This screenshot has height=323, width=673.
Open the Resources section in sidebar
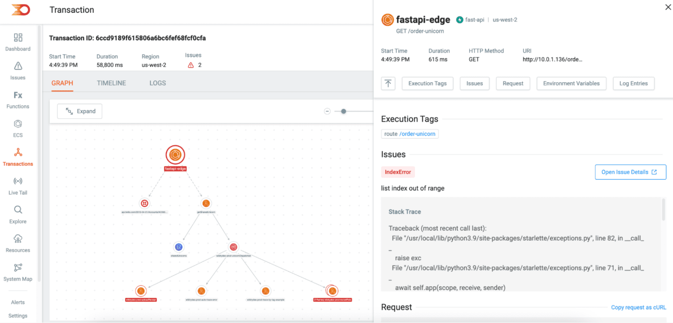tap(18, 243)
